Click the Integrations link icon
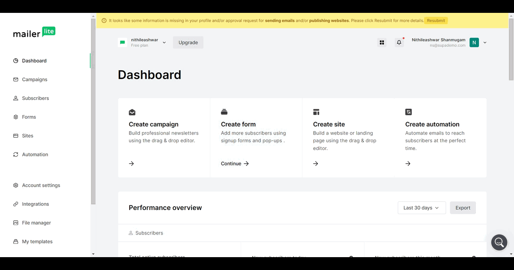Screen dimensions: 514x270 (x=16, y=204)
